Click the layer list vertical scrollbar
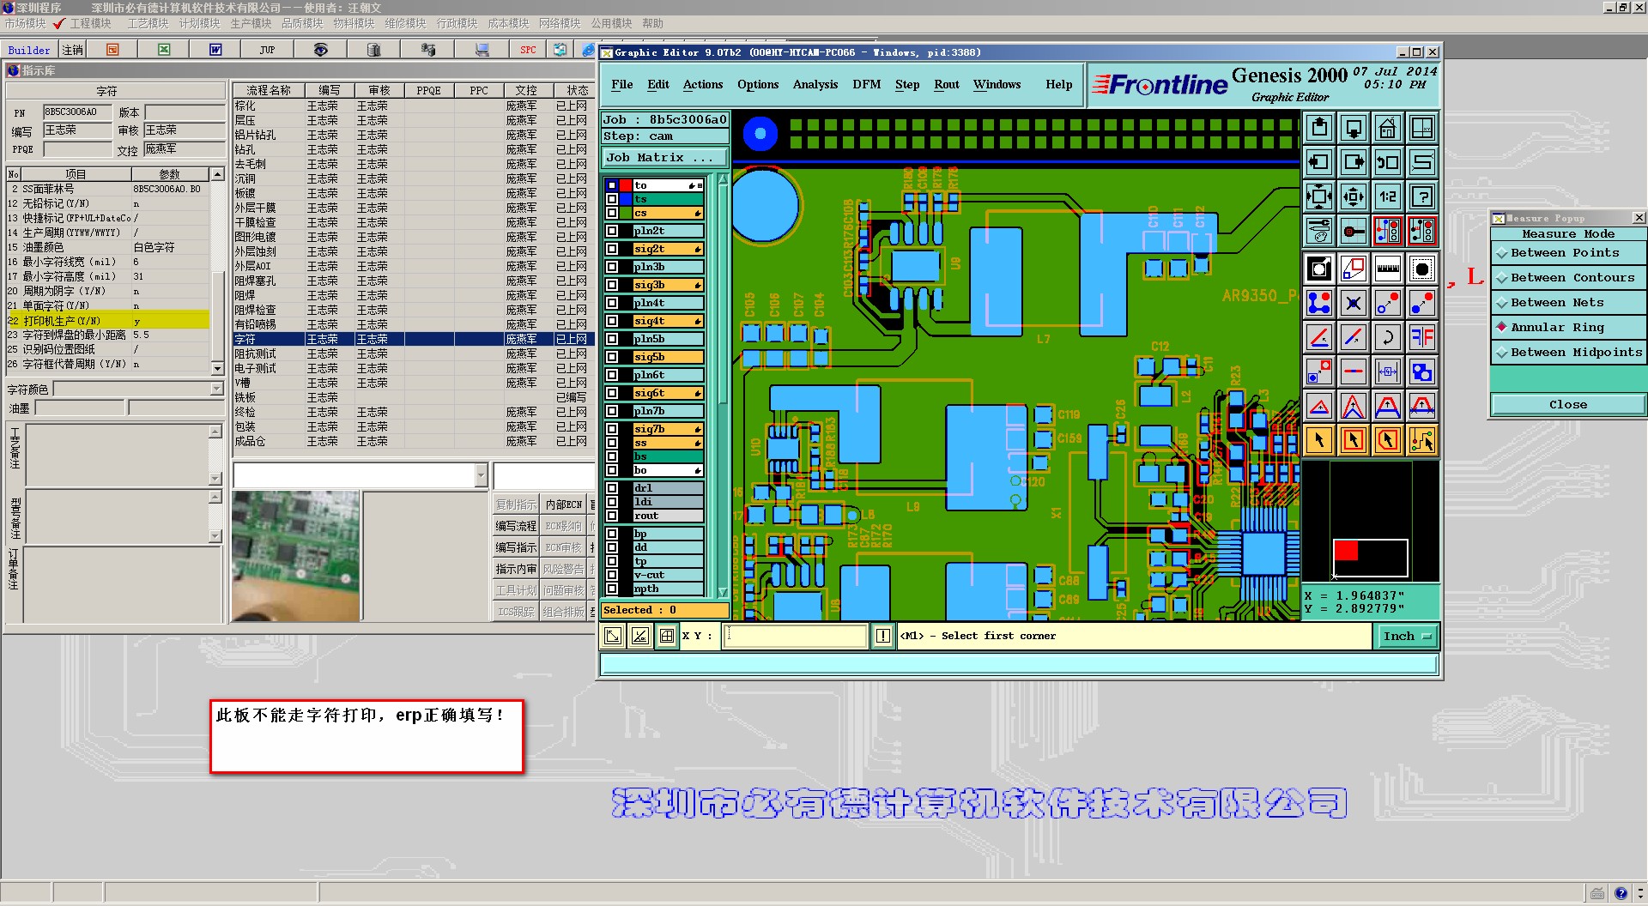1648x906 pixels. coord(723,384)
